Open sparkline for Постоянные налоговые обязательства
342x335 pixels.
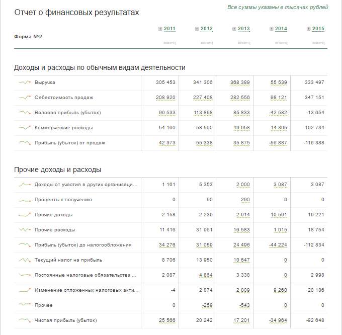coord(25,275)
